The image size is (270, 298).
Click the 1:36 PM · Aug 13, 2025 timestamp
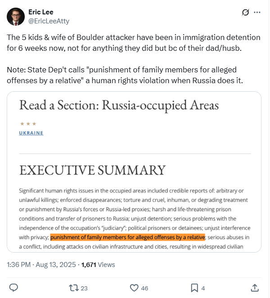[x=41, y=265]
